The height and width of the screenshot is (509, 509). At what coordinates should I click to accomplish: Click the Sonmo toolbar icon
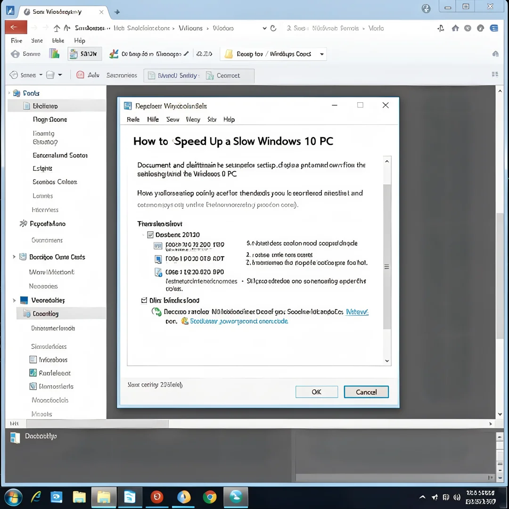pos(15,54)
